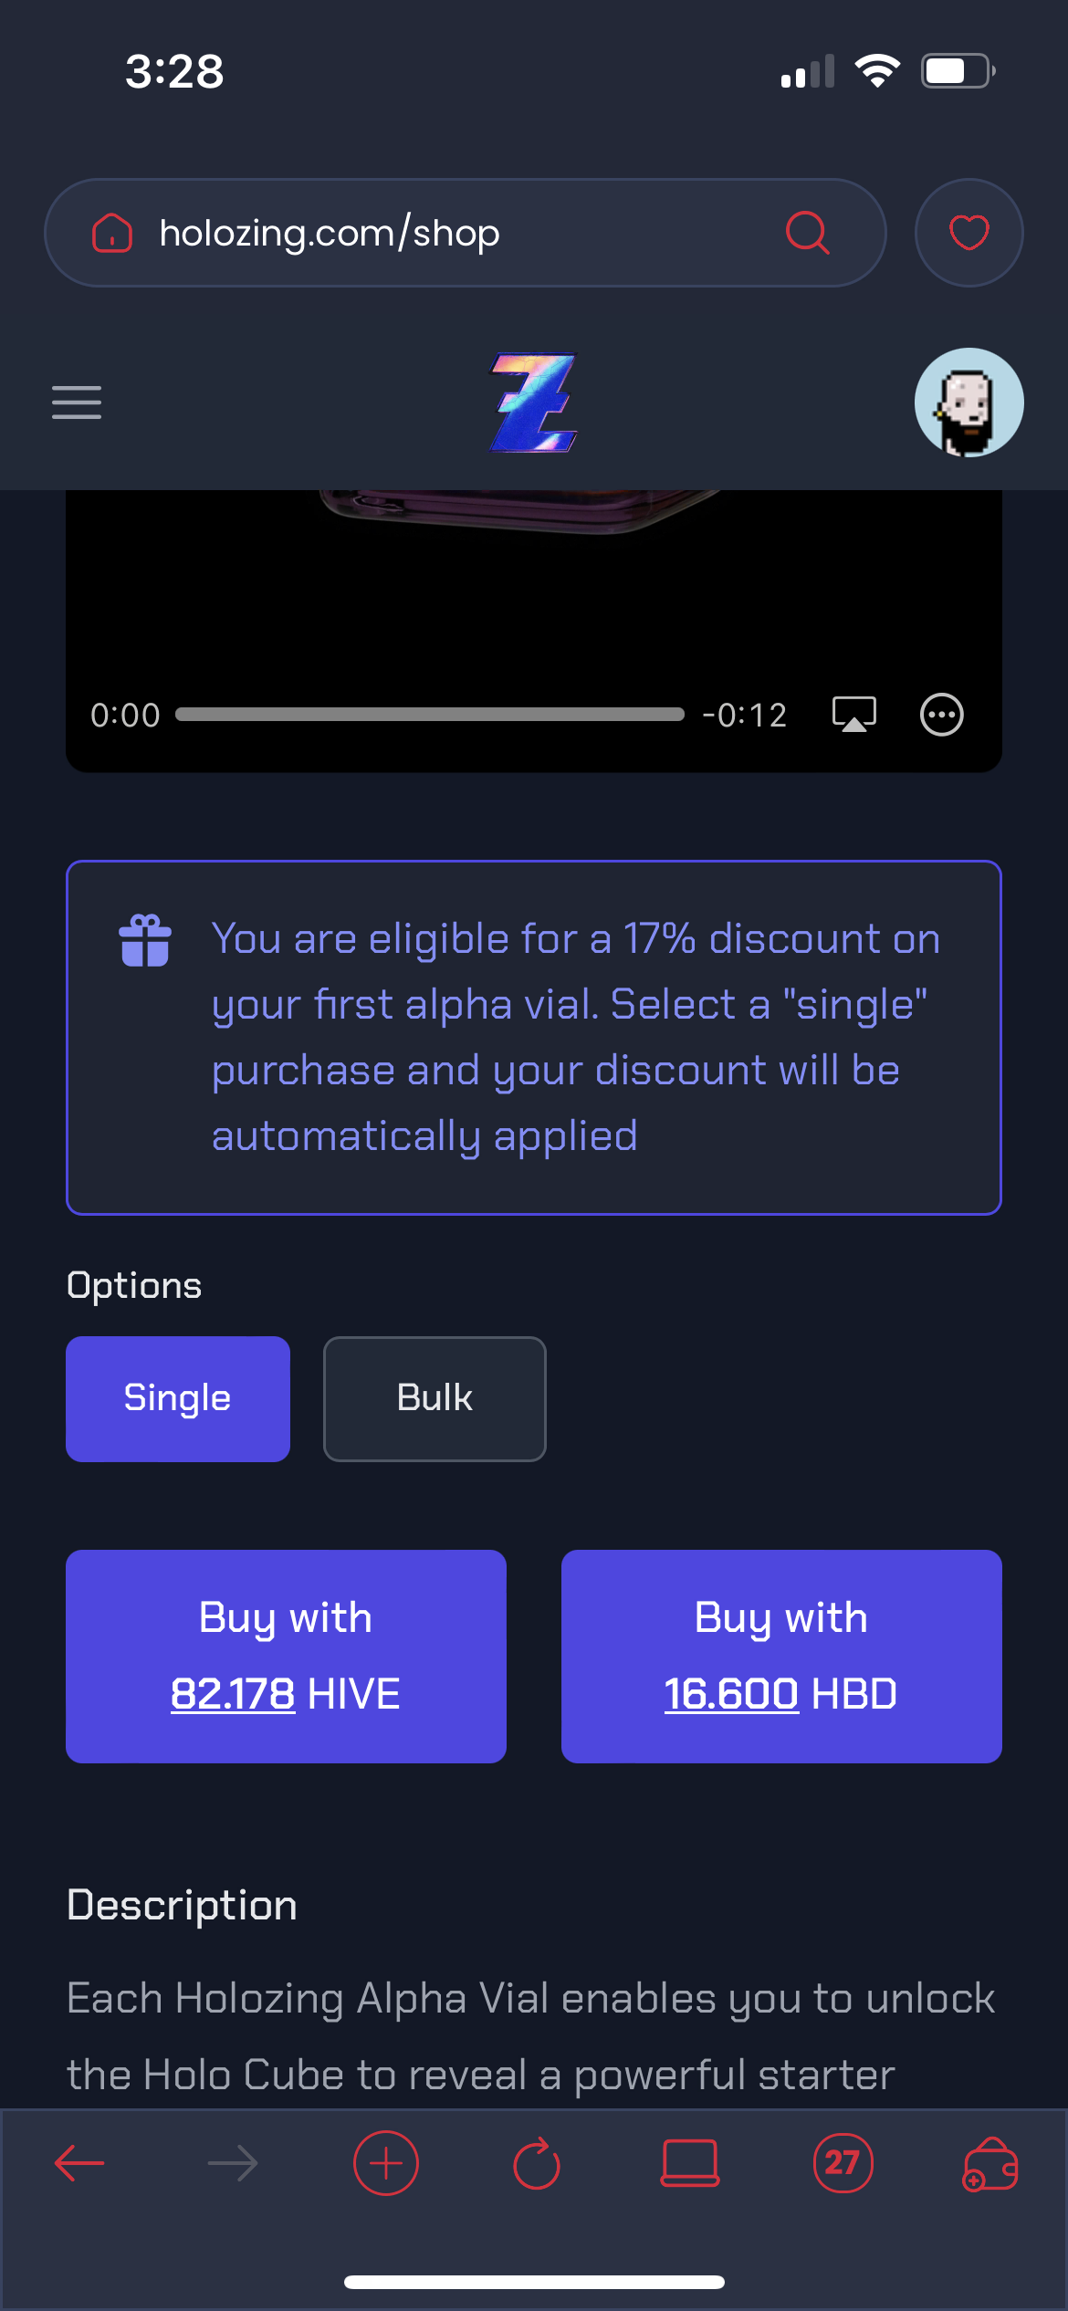Tap the AirPlay icon on video

pos(853,715)
